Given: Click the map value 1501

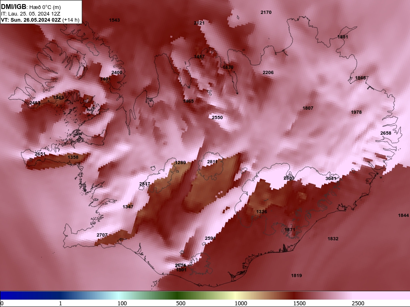Looking at the screenshot, I should [x=181, y=270].
